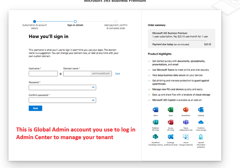Click 'Use Microsoft Teams to meet online' highlight
The width and height of the screenshot is (240, 168).
tap(180, 70)
